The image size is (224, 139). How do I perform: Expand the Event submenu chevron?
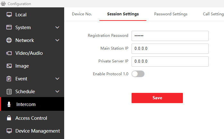[57, 79]
